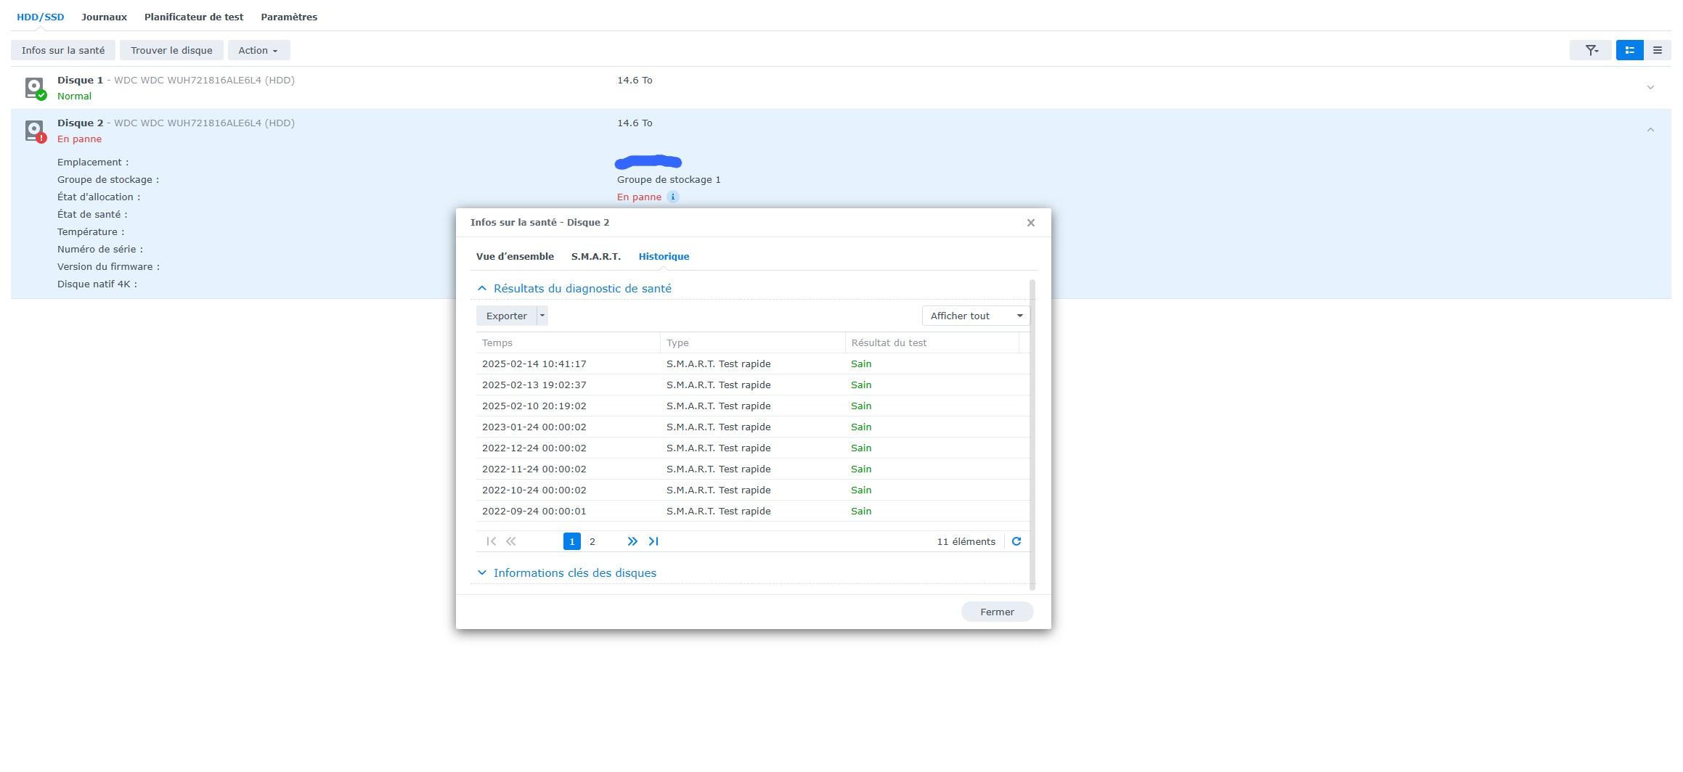The image size is (1683, 772).
Task: Open the Afficher tout filter dropdown
Action: (x=975, y=316)
